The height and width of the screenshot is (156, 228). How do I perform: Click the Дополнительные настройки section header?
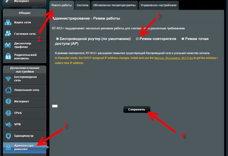pos(24,70)
